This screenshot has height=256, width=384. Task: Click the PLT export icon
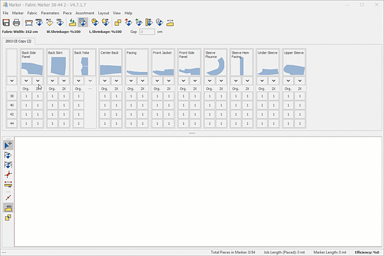pos(49,23)
